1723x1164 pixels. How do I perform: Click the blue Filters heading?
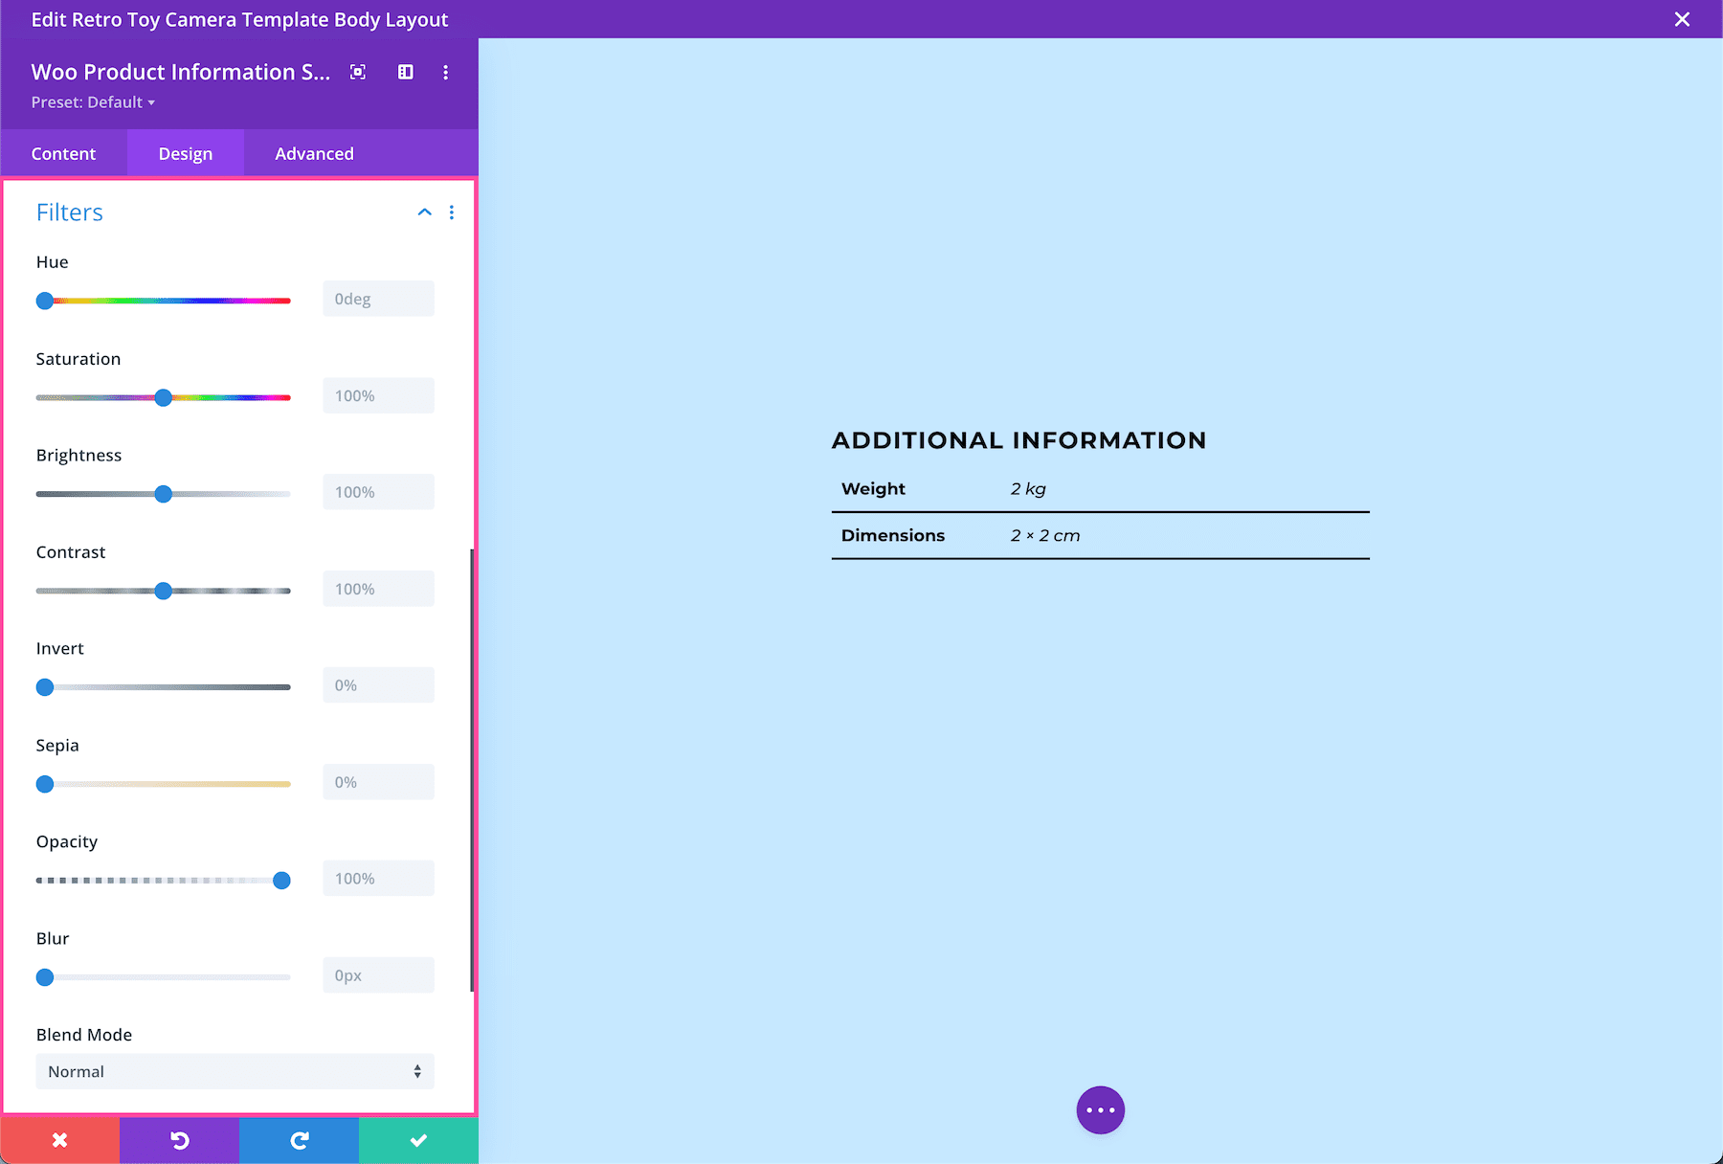tap(69, 213)
